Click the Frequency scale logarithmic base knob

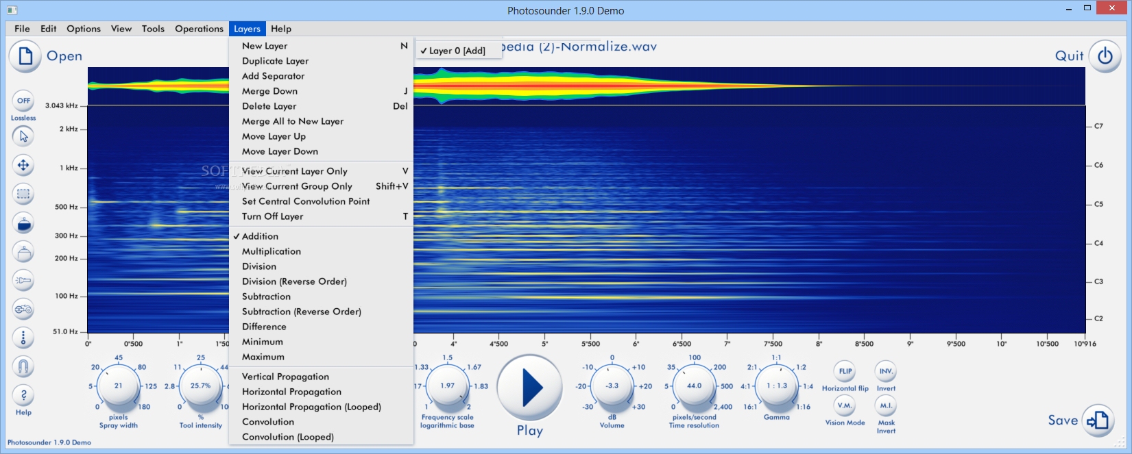click(x=447, y=386)
